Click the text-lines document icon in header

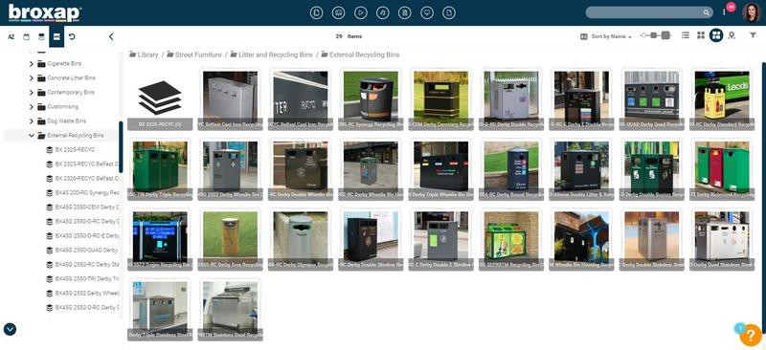click(404, 12)
